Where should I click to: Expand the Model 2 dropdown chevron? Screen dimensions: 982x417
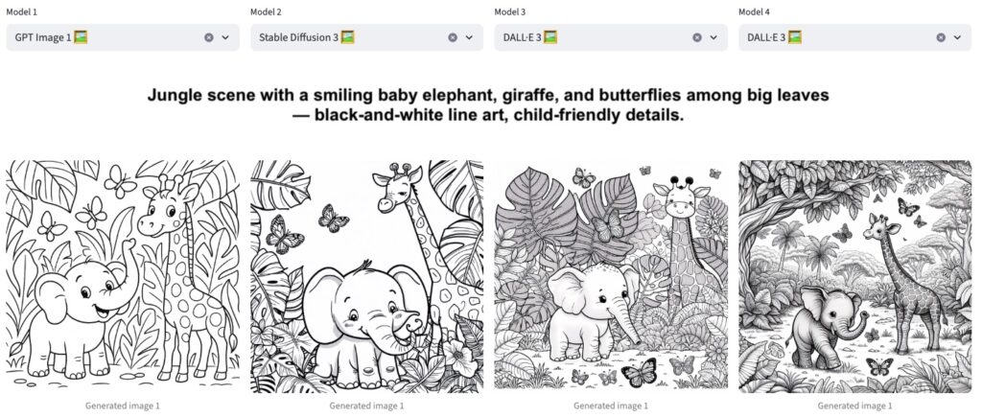click(469, 37)
